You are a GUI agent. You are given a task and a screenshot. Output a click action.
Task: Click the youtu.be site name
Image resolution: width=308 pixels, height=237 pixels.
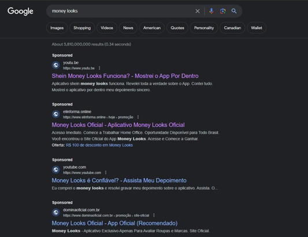click(x=70, y=63)
